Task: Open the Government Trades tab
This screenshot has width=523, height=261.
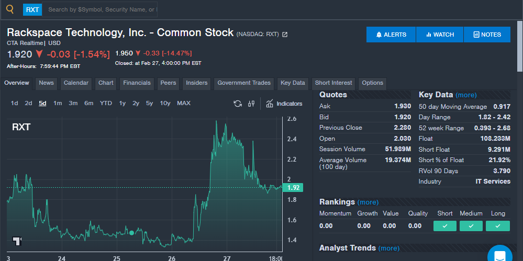Action: click(244, 83)
